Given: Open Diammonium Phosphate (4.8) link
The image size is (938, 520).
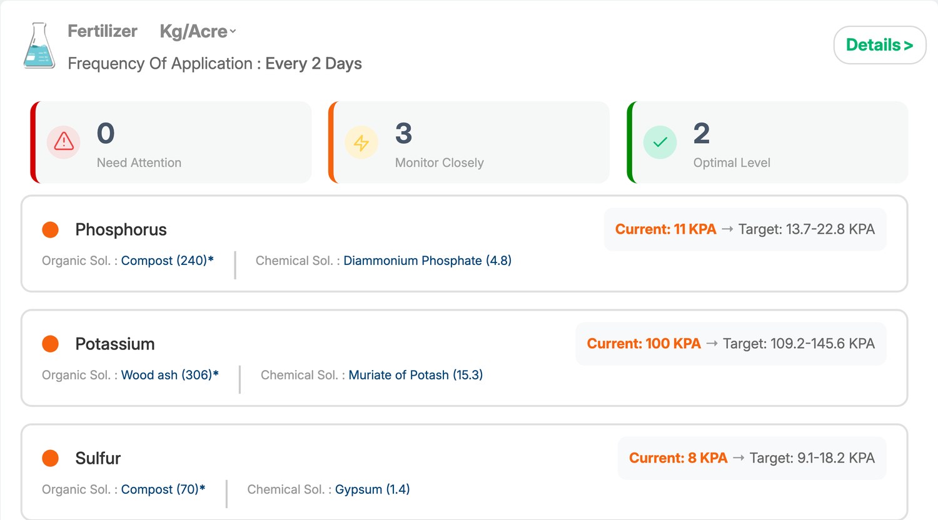Looking at the screenshot, I should click(427, 261).
